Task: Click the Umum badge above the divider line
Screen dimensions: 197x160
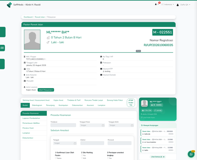Action: click(138, 51)
